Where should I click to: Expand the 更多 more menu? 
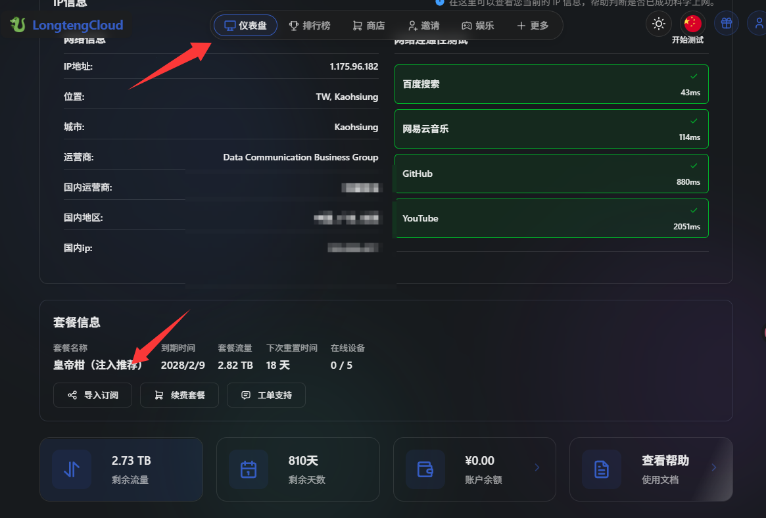point(533,26)
